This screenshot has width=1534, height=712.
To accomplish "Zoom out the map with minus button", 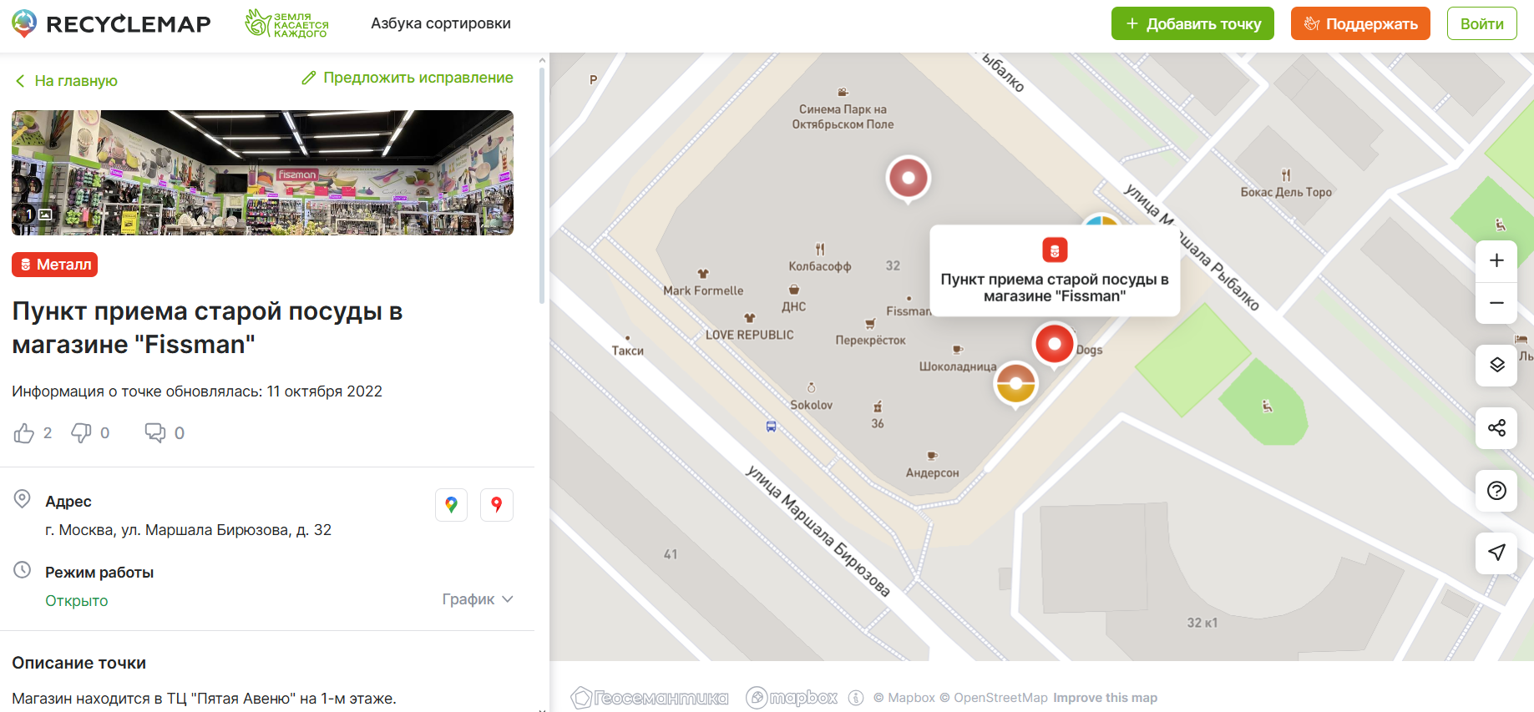I will (x=1496, y=303).
